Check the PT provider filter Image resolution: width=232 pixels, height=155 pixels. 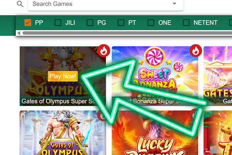121,23
